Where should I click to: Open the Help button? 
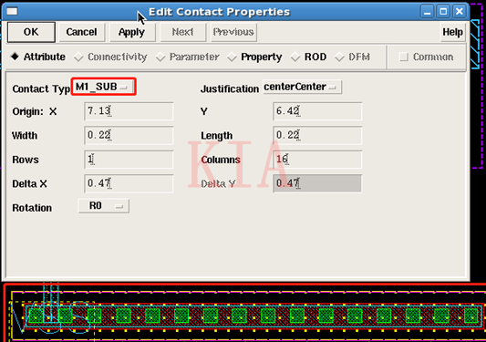[453, 32]
